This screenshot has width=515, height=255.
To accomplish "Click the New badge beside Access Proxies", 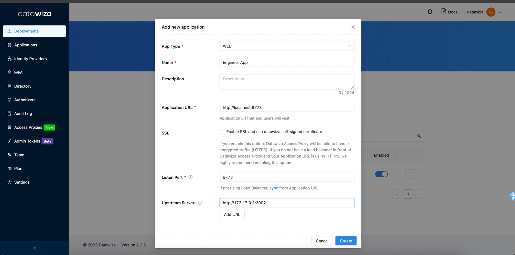I will 49,127.
